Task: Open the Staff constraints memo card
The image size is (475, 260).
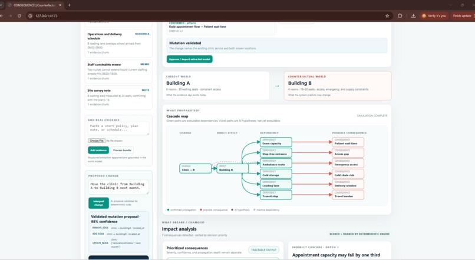Action: click(x=118, y=71)
